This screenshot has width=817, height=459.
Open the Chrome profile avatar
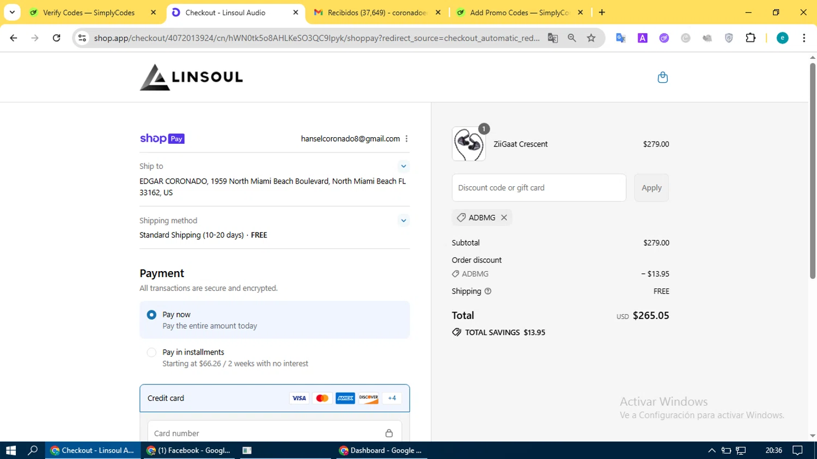point(782,38)
